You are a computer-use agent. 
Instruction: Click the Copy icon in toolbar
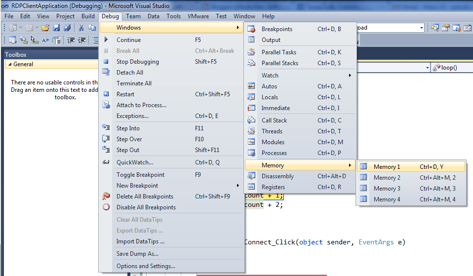[92, 28]
